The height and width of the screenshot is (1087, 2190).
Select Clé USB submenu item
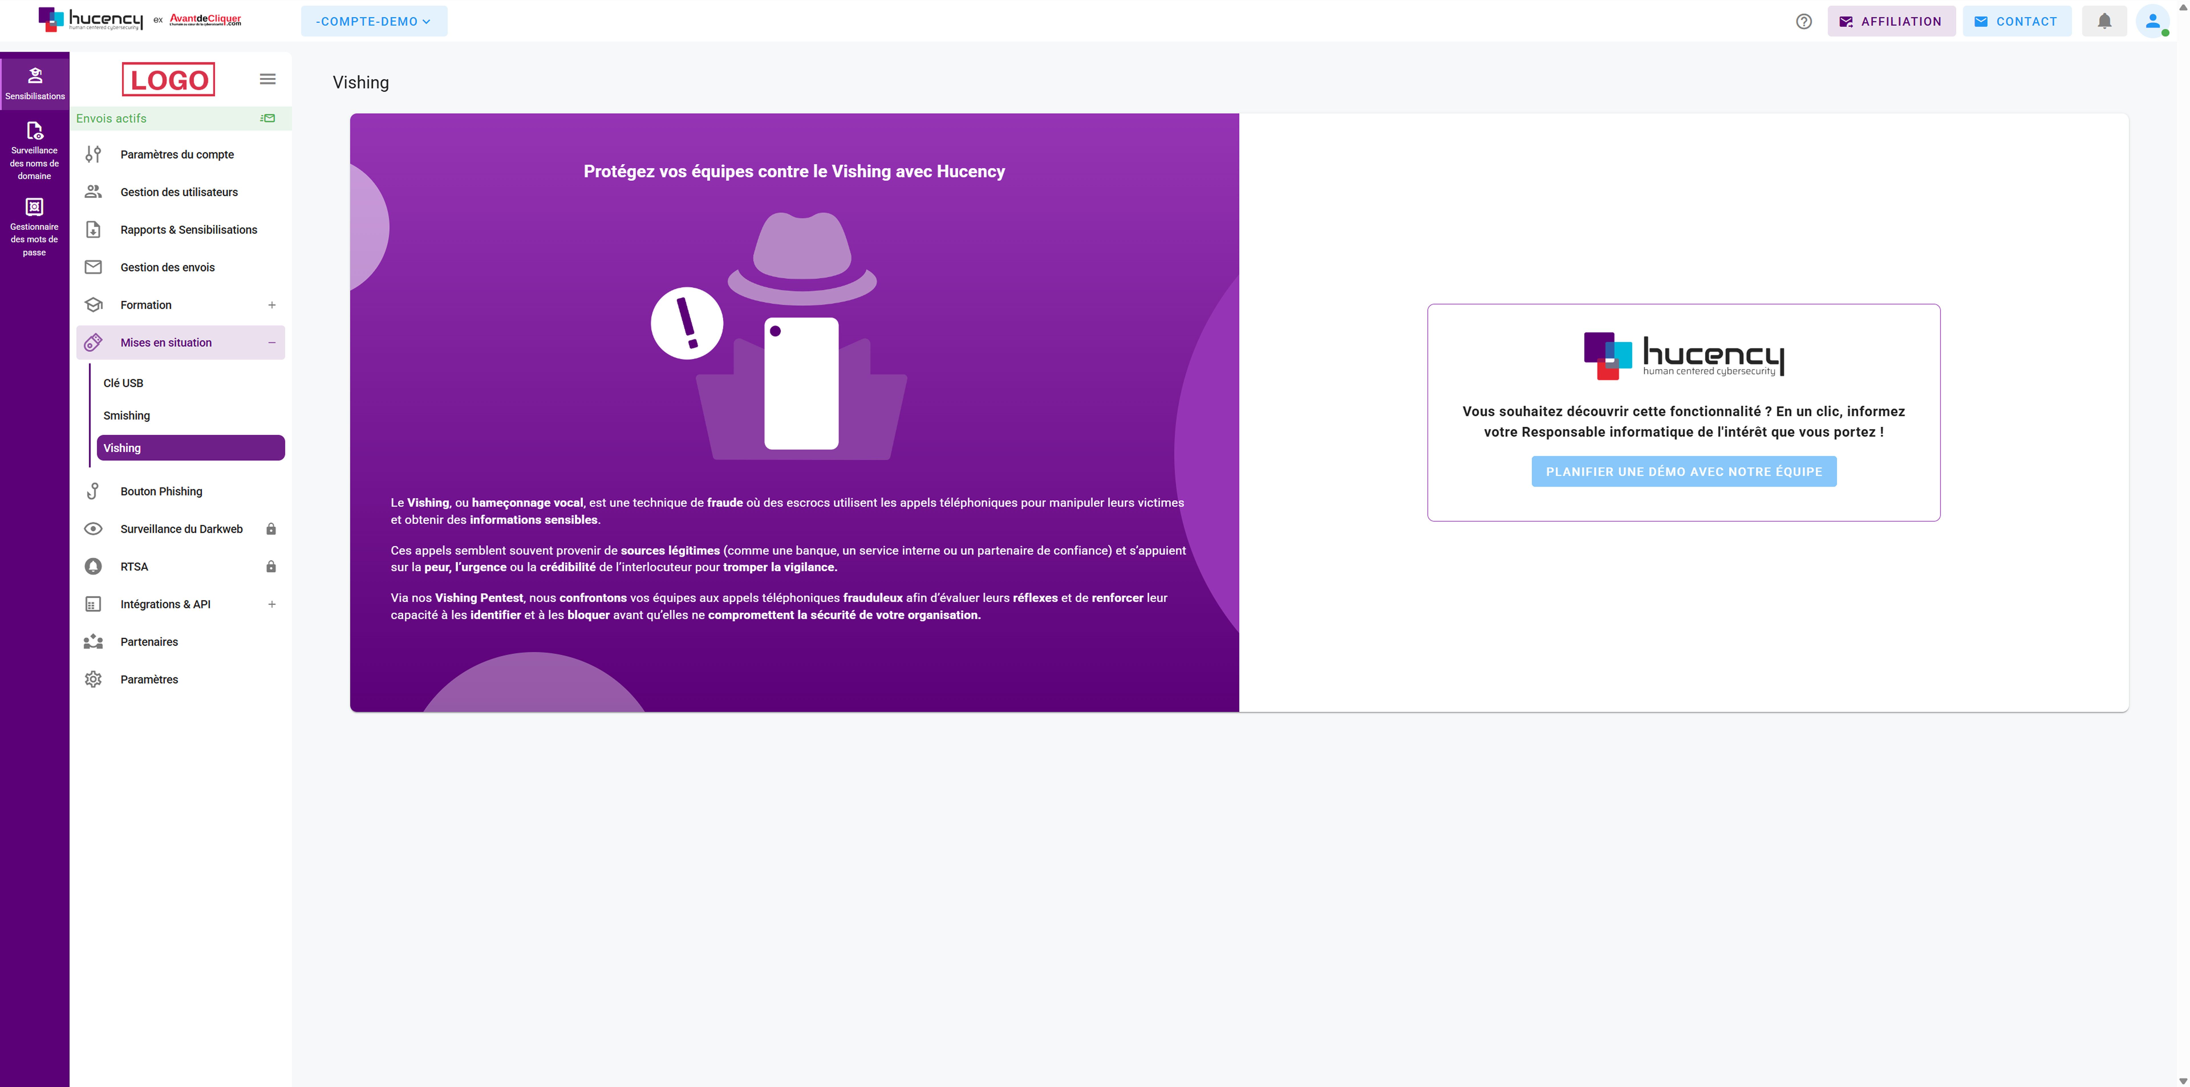[x=123, y=383]
